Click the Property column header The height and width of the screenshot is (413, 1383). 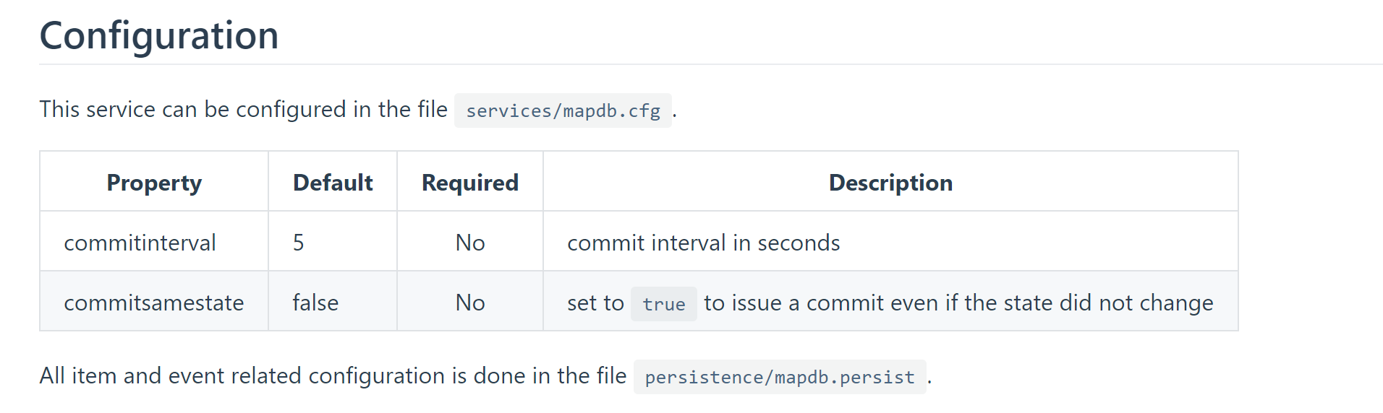(154, 182)
